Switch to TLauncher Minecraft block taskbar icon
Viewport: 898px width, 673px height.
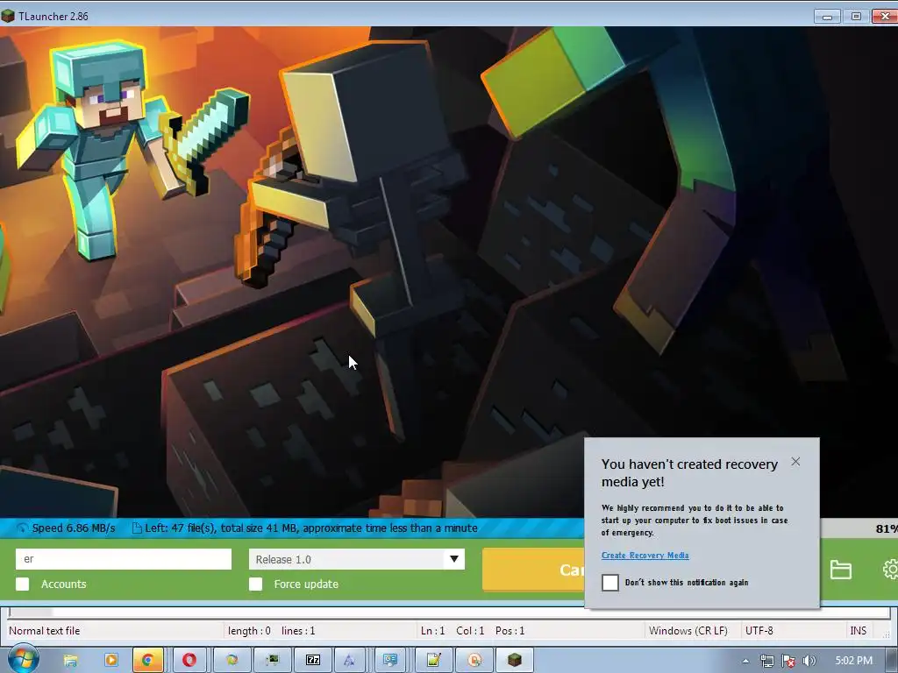[x=514, y=661]
